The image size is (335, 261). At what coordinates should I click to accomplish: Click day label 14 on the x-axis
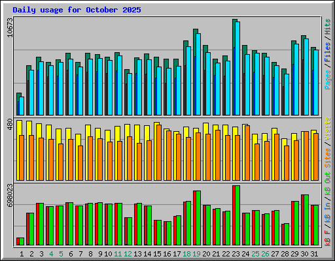pyautogui.click(x=147, y=254)
